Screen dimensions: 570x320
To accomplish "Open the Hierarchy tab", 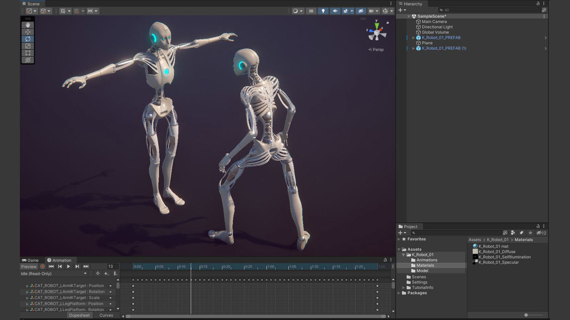I will click(x=410, y=4).
